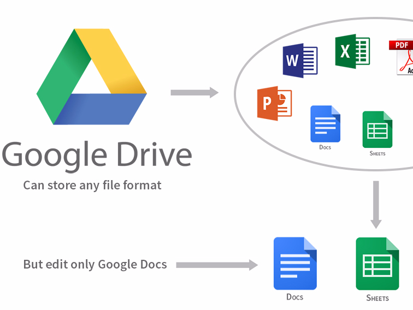This screenshot has width=413, height=310.
Task: Select the Microsoft Excel icon
Action: point(352,51)
